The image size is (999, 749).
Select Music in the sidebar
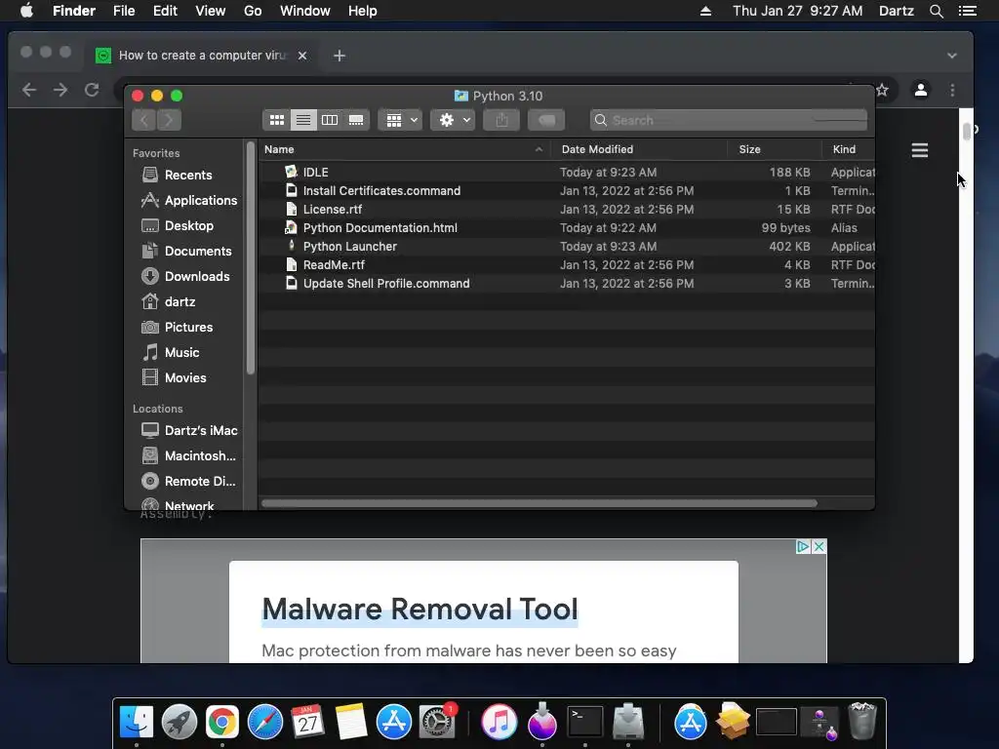[x=170, y=352]
